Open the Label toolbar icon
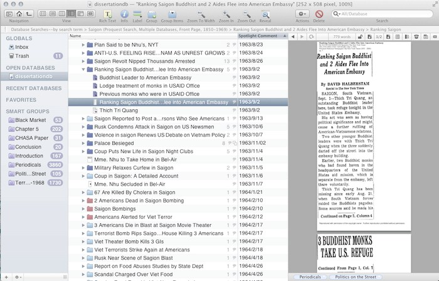Screen dimensions: 439x281 click(x=137, y=14)
